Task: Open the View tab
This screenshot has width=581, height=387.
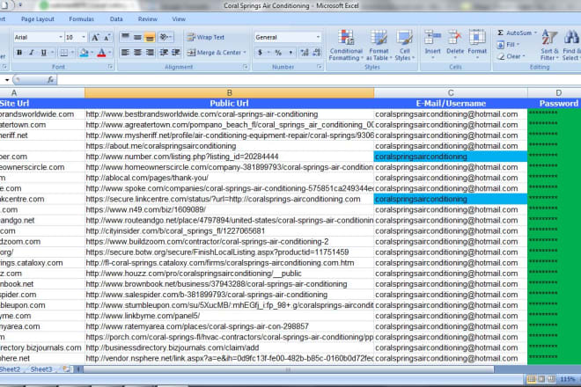Action: [179, 18]
